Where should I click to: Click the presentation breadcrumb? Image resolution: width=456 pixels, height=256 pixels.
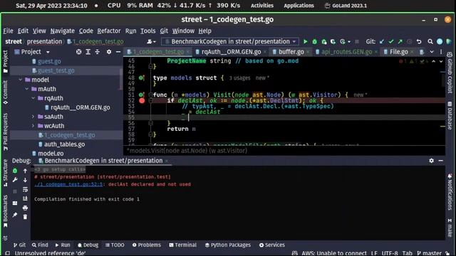pyautogui.click(x=44, y=41)
